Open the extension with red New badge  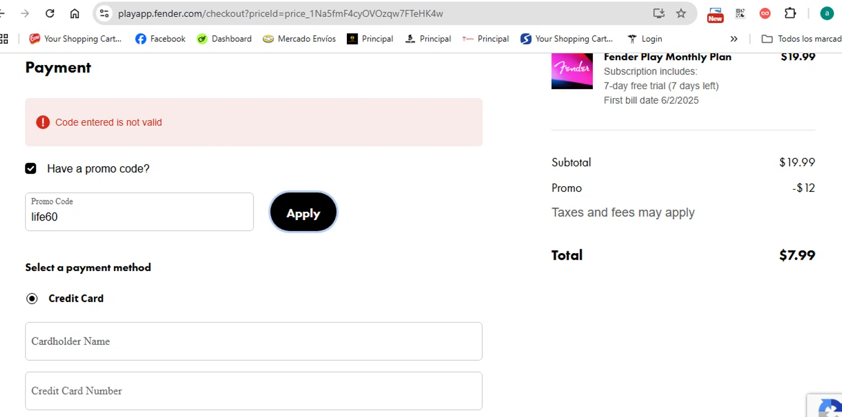tap(715, 15)
